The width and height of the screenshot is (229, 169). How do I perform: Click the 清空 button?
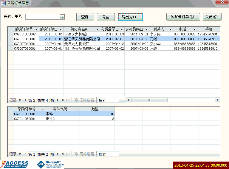pyautogui.click(x=106, y=17)
